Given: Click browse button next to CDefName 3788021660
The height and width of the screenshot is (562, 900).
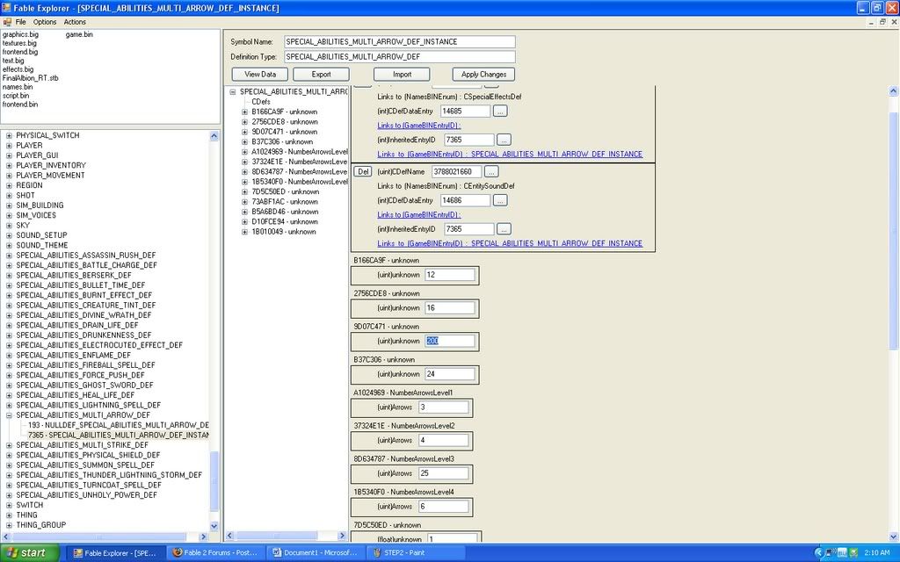Looking at the screenshot, I should (x=491, y=171).
